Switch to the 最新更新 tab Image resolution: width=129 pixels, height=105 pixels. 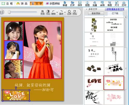pos(96,13)
